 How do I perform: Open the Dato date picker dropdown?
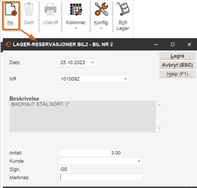click(x=93, y=63)
